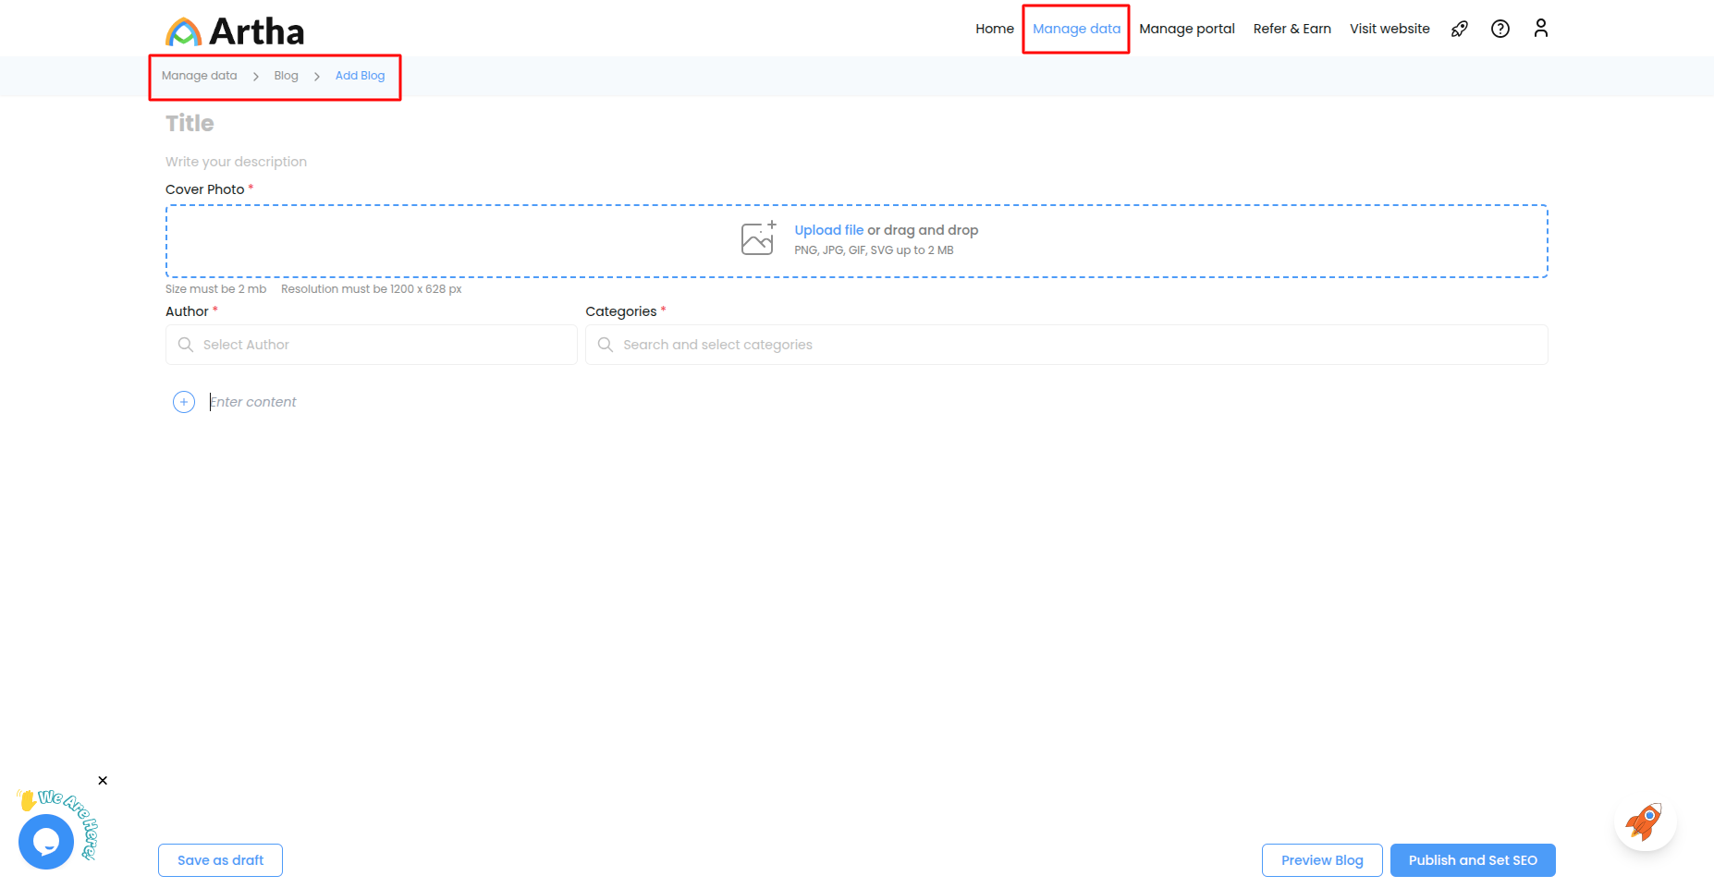Dismiss the We Are Here chat popup

[103, 781]
